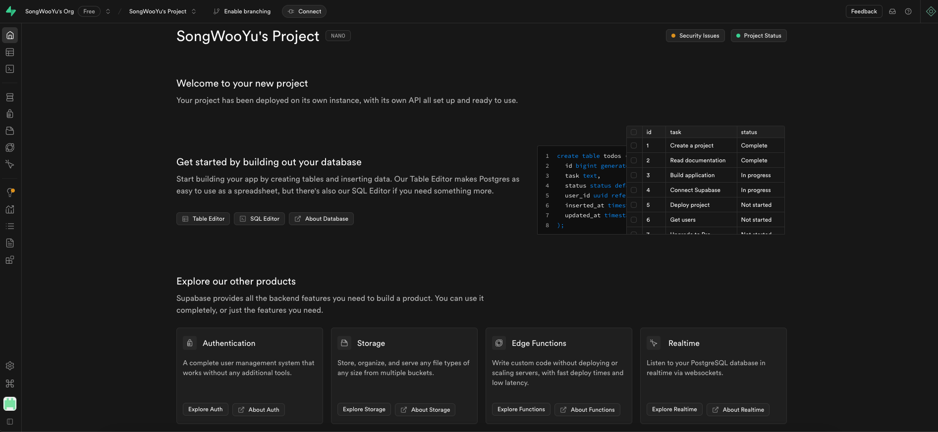Click the Explore Auth button
Viewport: 938px width, 432px height.
click(x=205, y=409)
